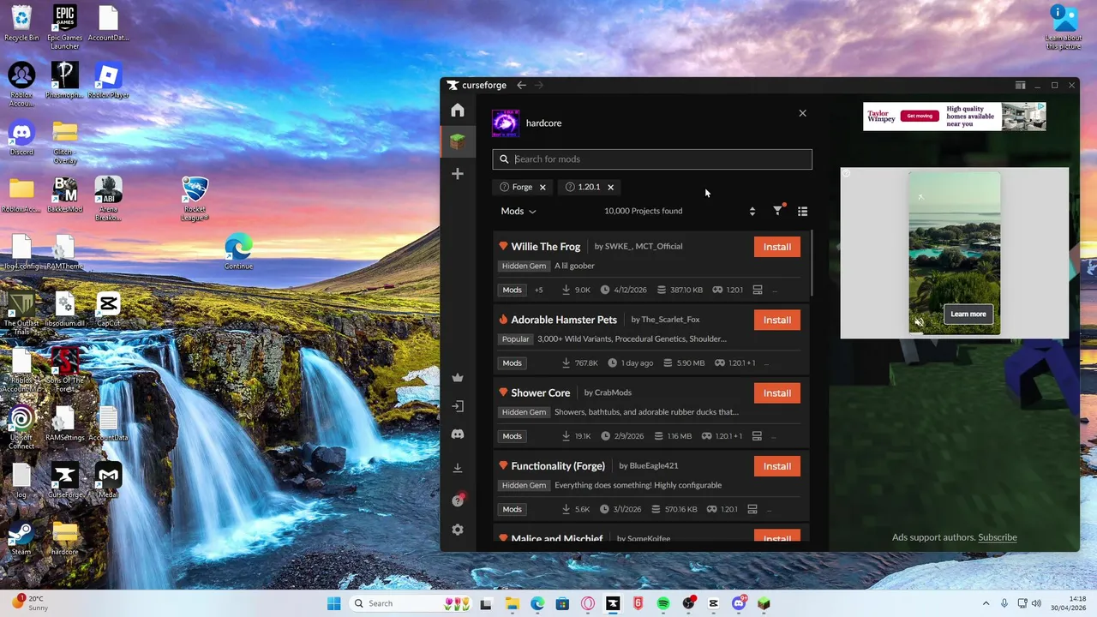Open Functionality (Forge) mod title
The height and width of the screenshot is (617, 1097).
(558, 466)
